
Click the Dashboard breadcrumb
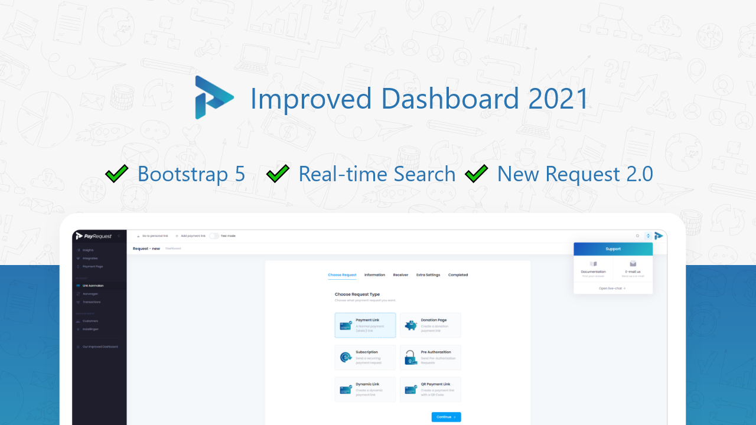click(x=173, y=249)
